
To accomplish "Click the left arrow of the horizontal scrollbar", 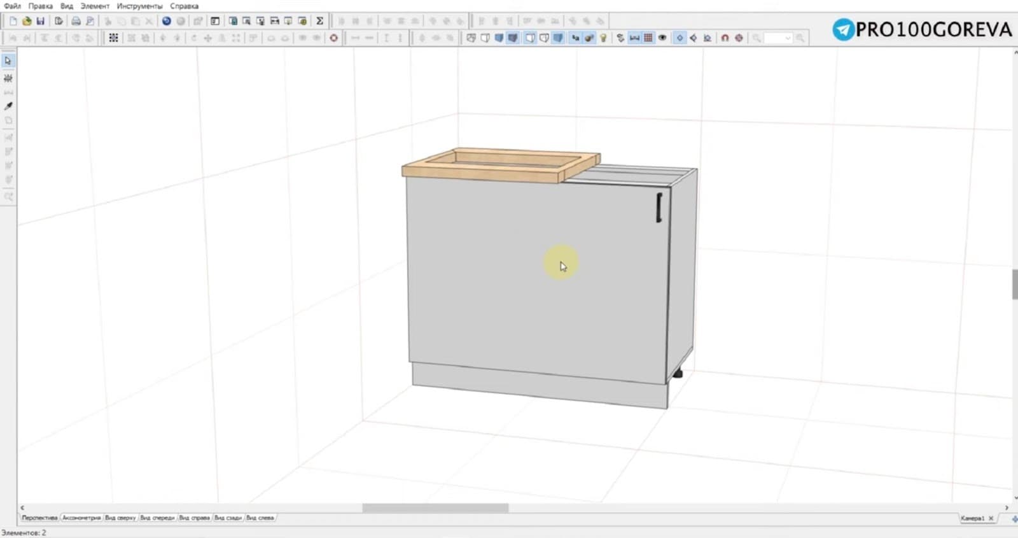I will [22, 508].
